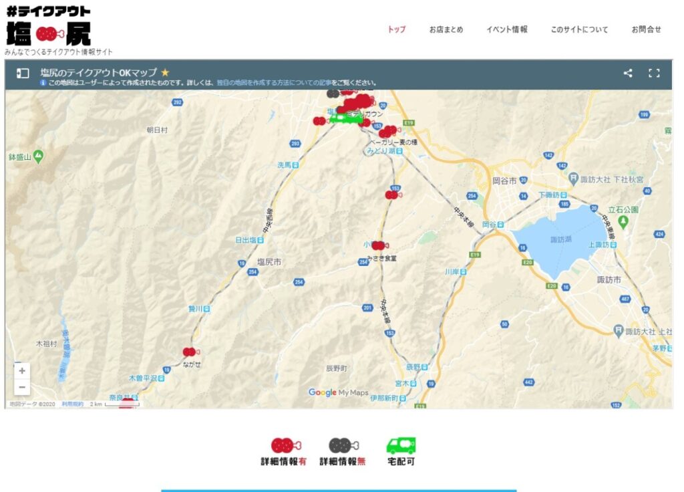This screenshot has height=492, width=684.
Task: Click the 諏訪湖 lake label
Action: 560,239
